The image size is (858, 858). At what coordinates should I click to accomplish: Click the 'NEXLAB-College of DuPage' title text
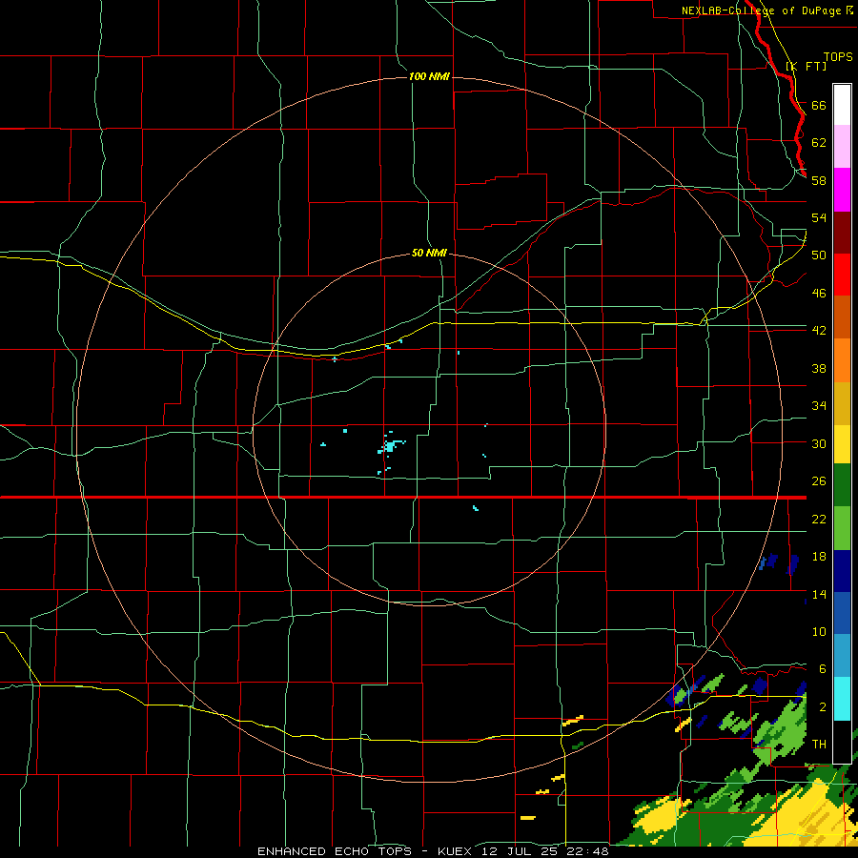763,10
